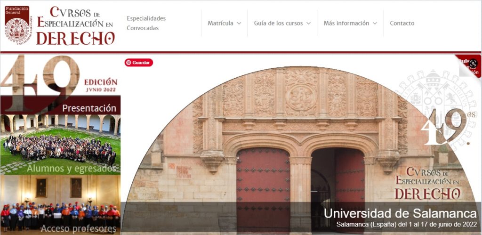482x235 pixels.
Task: Open the Acceso profesores section
Action: point(79,229)
